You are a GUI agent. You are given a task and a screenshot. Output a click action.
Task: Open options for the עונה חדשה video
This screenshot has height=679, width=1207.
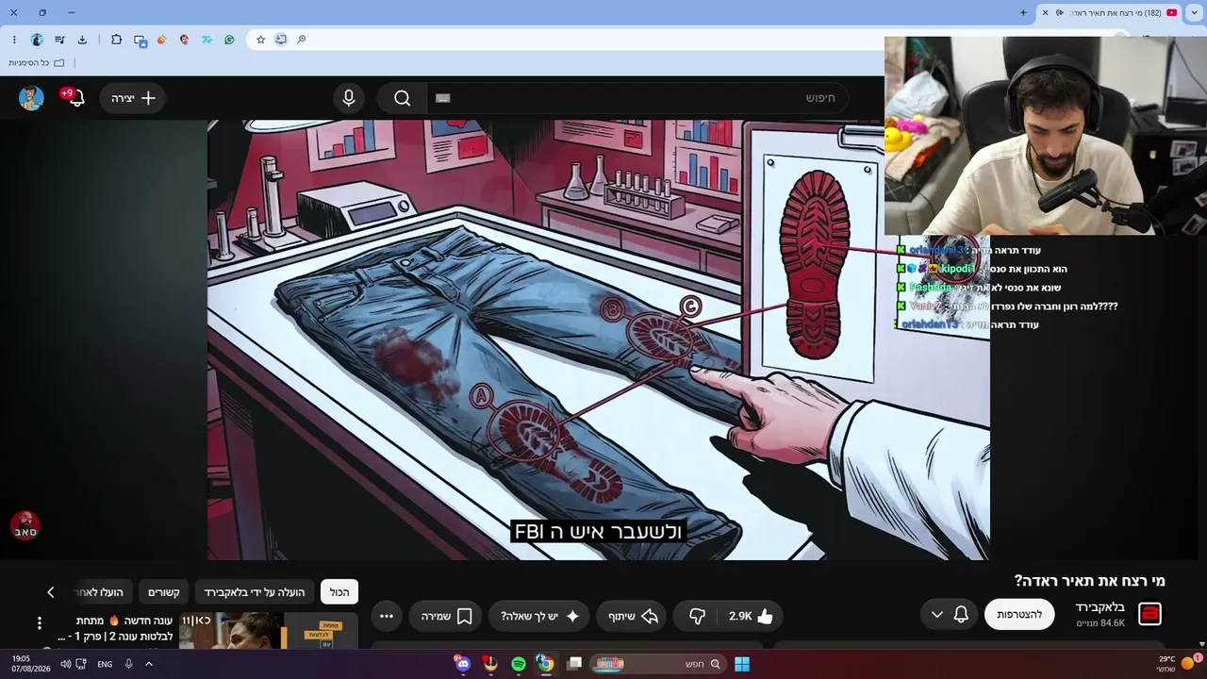tap(40, 622)
